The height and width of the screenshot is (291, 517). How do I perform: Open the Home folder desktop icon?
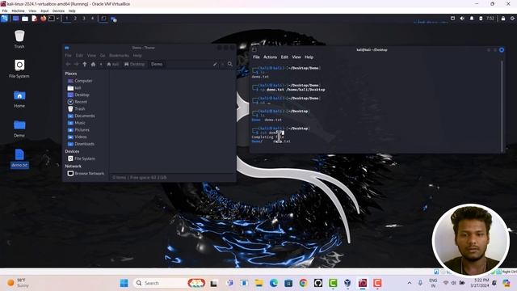click(x=19, y=99)
